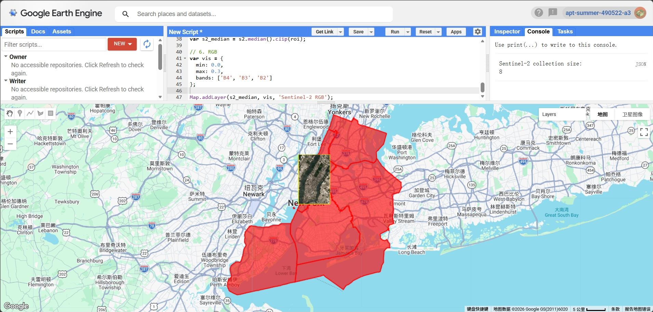Image resolution: width=653 pixels, height=312 pixels.
Task: Switch map to 地图 (map) view
Action: (x=602, y=114)
